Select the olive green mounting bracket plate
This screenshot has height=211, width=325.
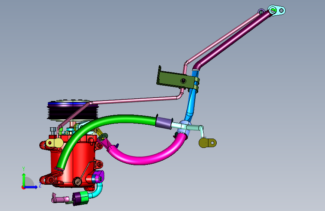[176, 80]
